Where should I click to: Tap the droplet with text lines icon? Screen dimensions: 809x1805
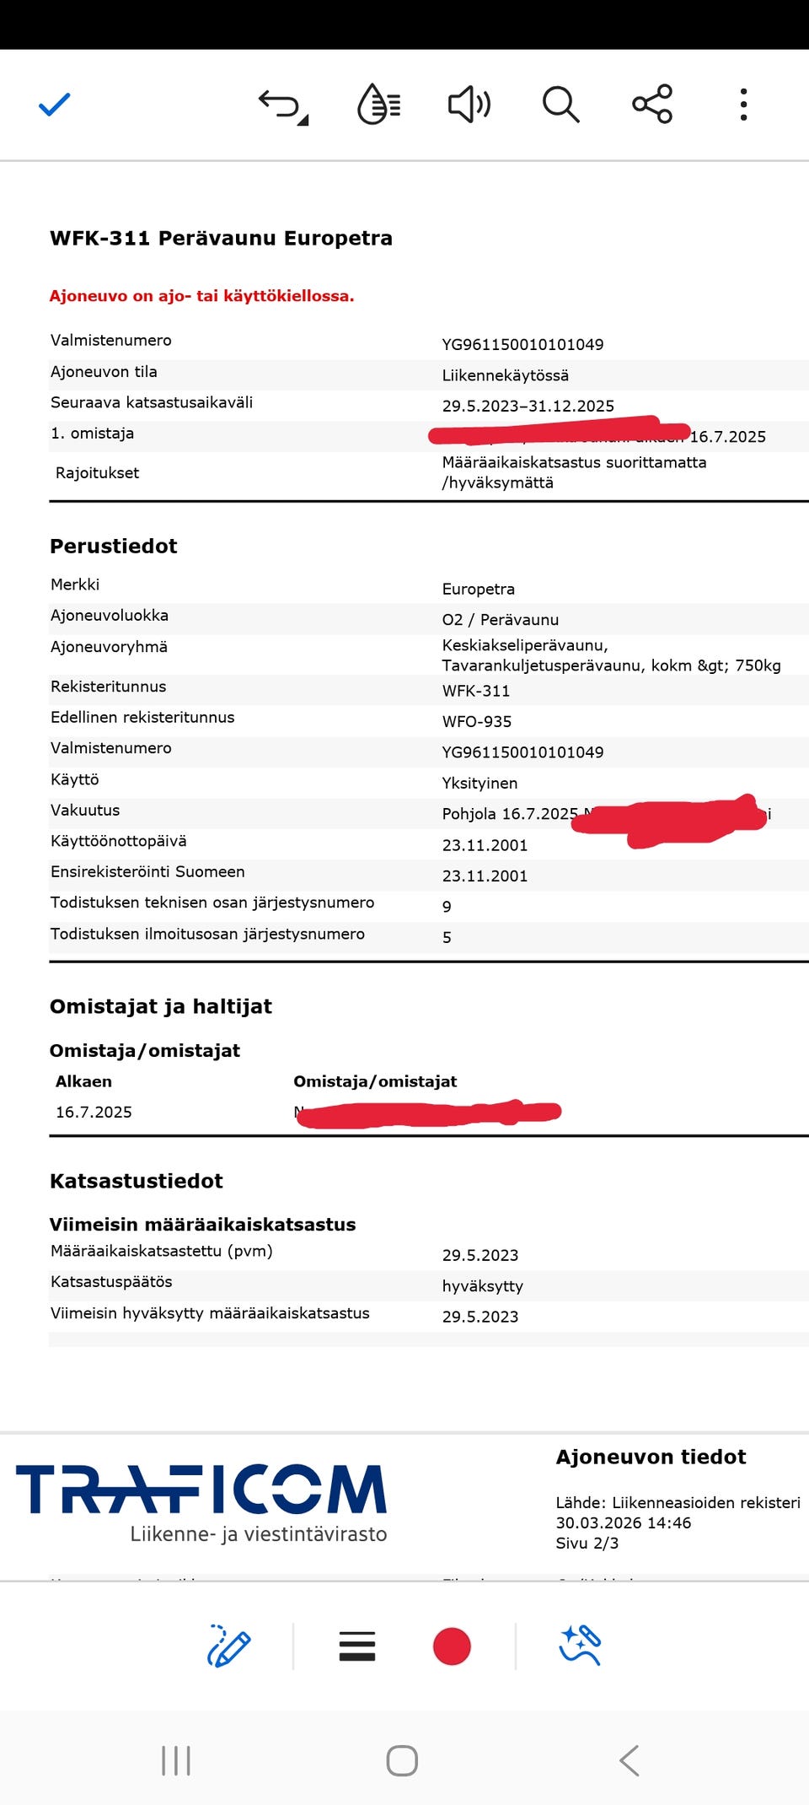coord(378,105)
